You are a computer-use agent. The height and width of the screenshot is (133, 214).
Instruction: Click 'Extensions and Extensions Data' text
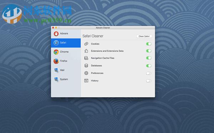pos(107,51)
